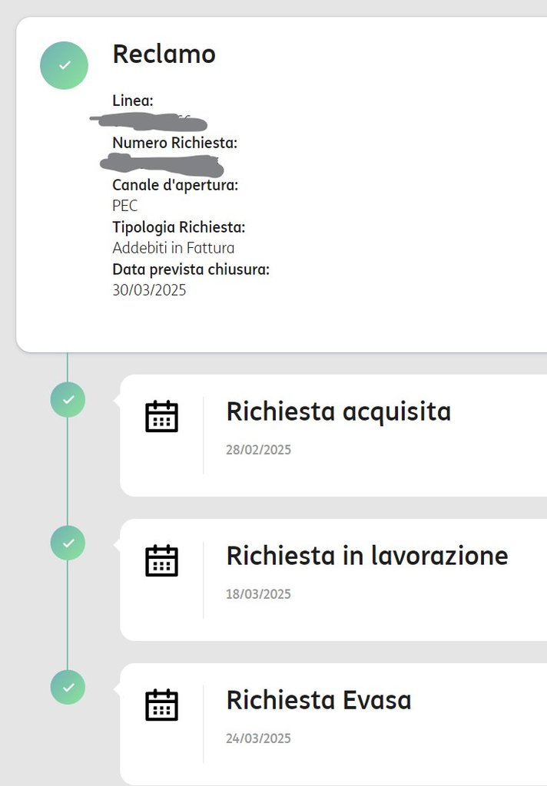Click the checkmark marker for Richiesta acquisita
Screen dimensions: 547x786
coord(68,400)
